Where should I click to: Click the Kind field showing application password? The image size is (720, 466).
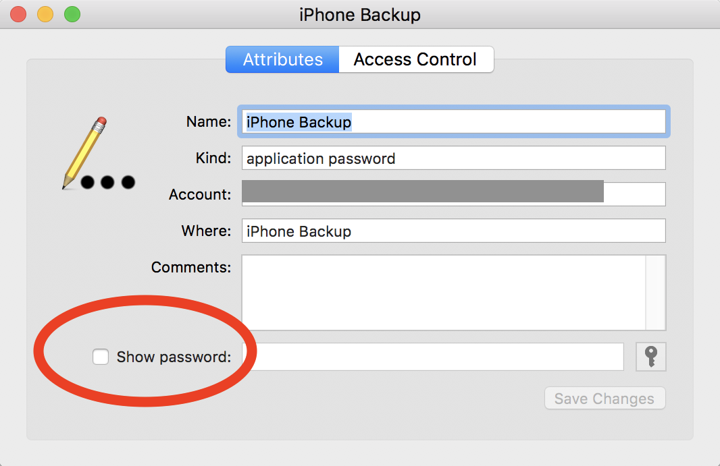pos(454,158)
